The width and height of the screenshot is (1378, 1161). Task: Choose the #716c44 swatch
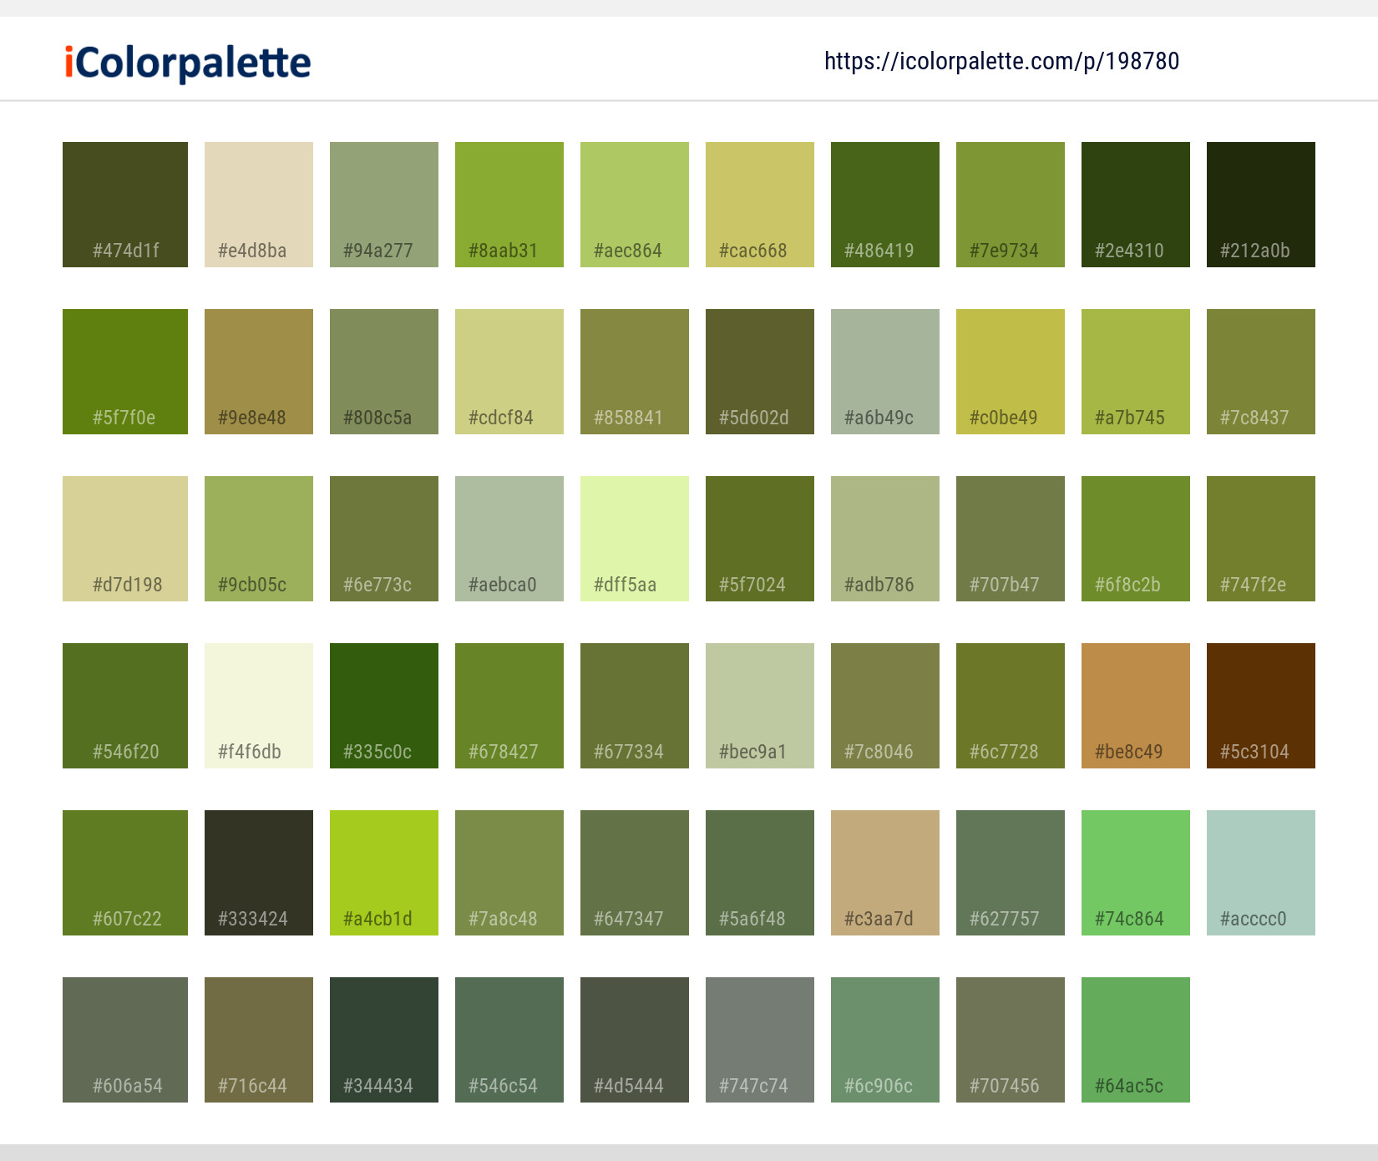click(x=259, y=1040)
